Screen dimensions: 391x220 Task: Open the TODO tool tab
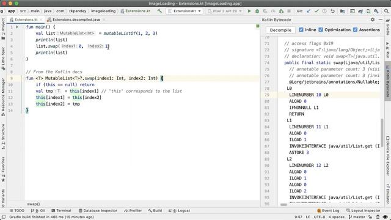click(17, 210)
